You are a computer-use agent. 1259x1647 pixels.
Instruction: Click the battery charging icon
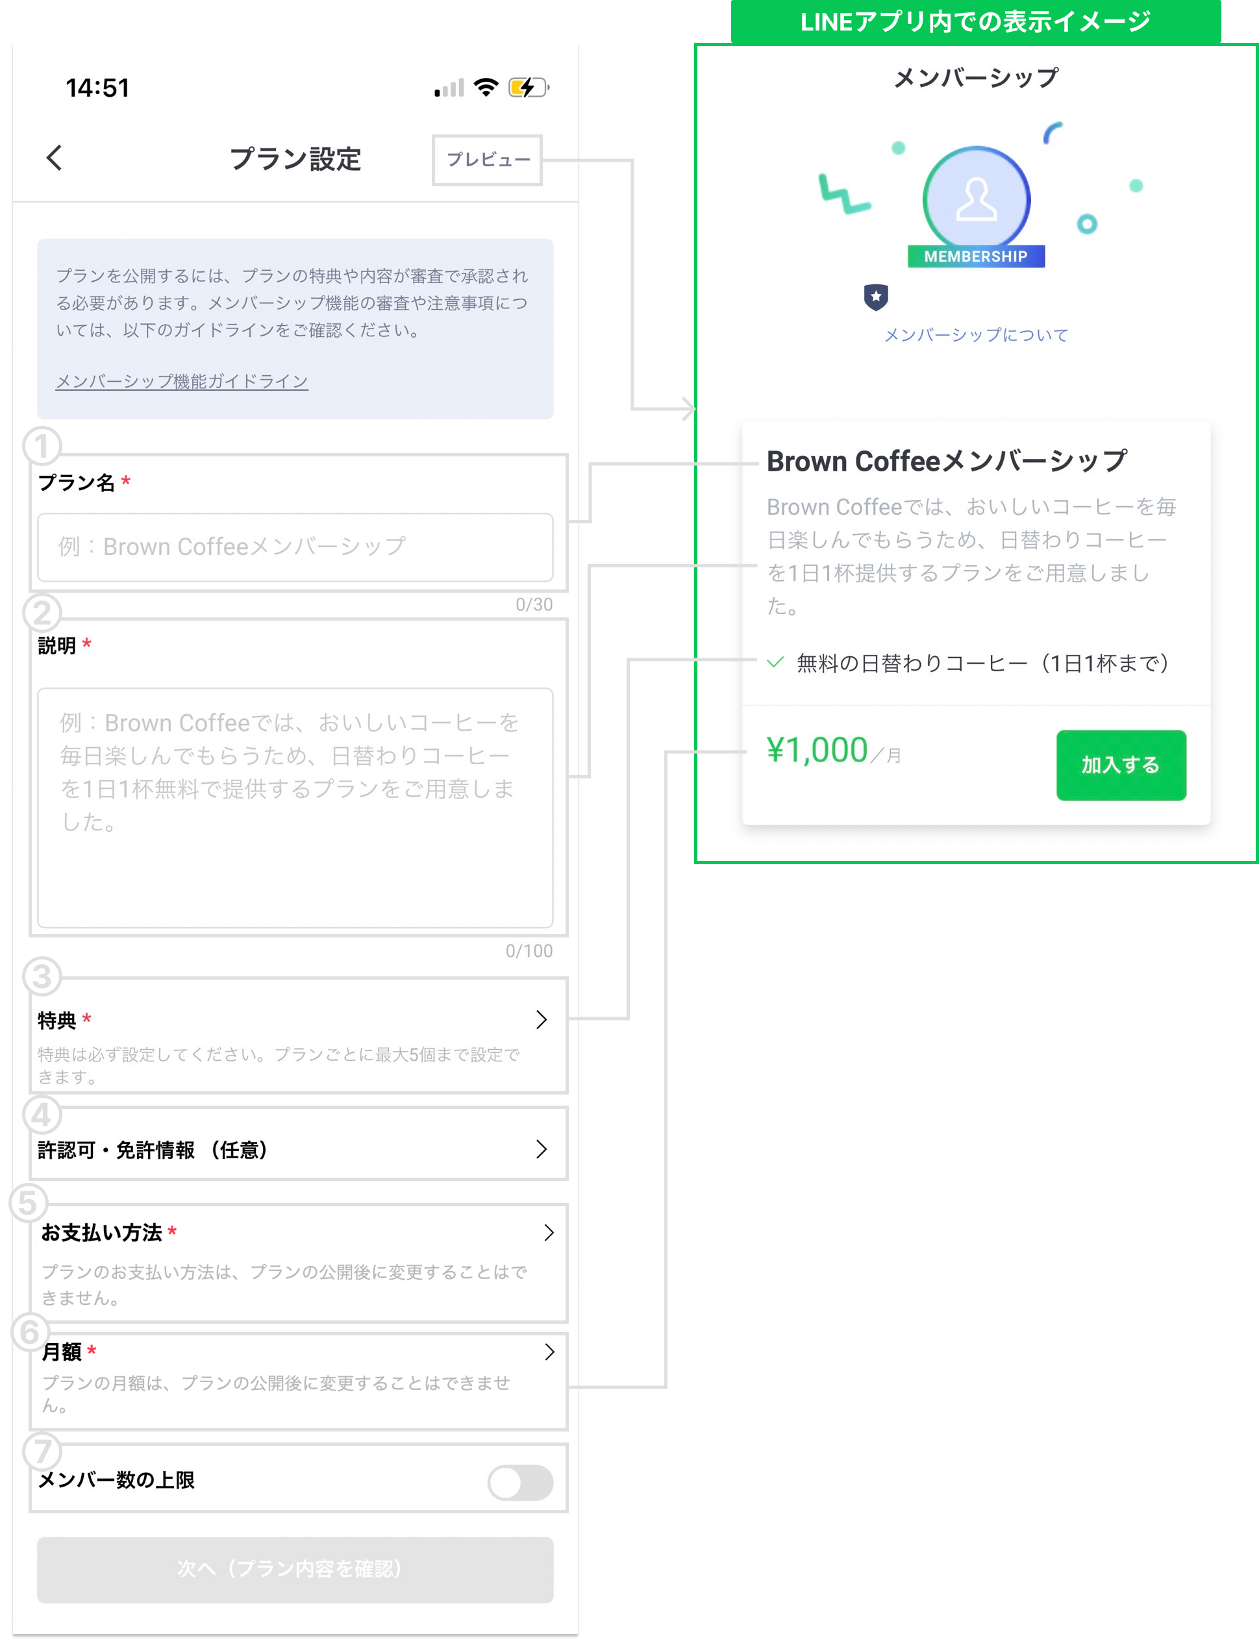(x=528, y=88)
